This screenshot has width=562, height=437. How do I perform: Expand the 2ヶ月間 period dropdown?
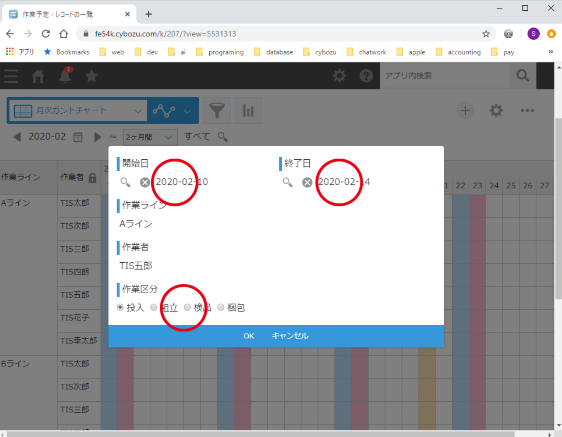(150, 137)
